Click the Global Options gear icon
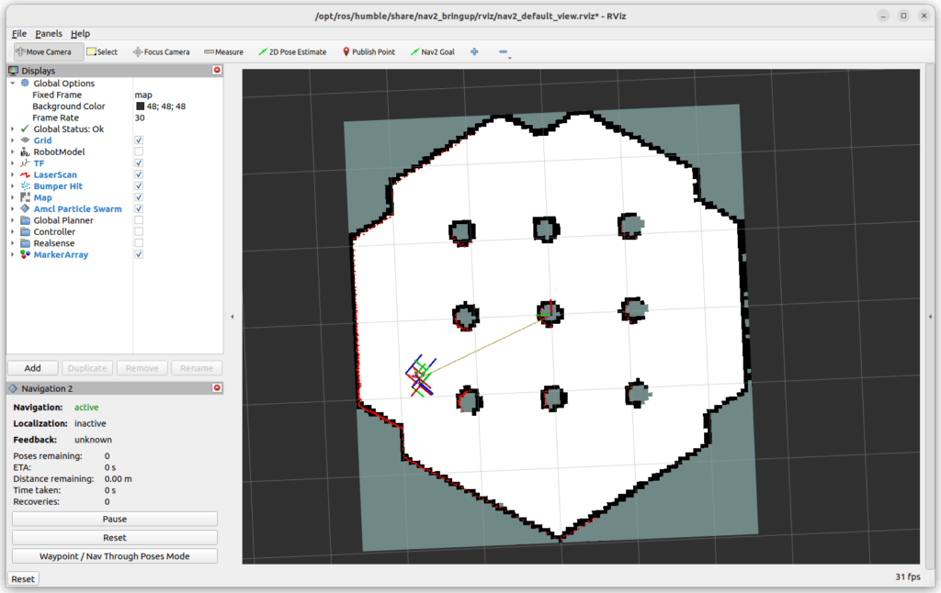 (x=25, y=84)
